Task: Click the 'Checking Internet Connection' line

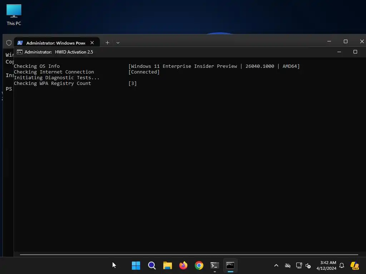Action: coord(54,72)
